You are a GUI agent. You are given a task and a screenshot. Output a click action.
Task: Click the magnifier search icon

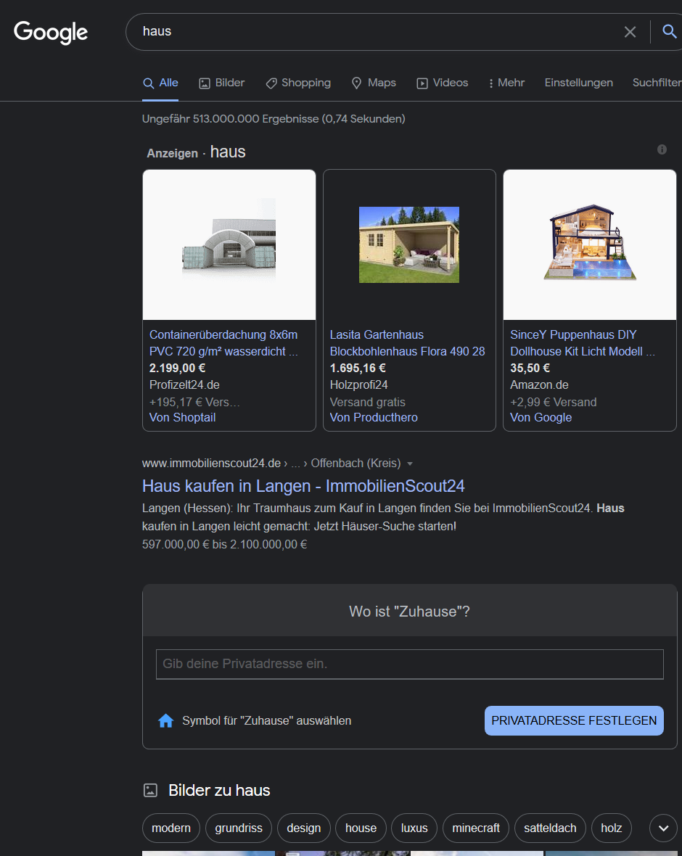(x=670, y=31)
